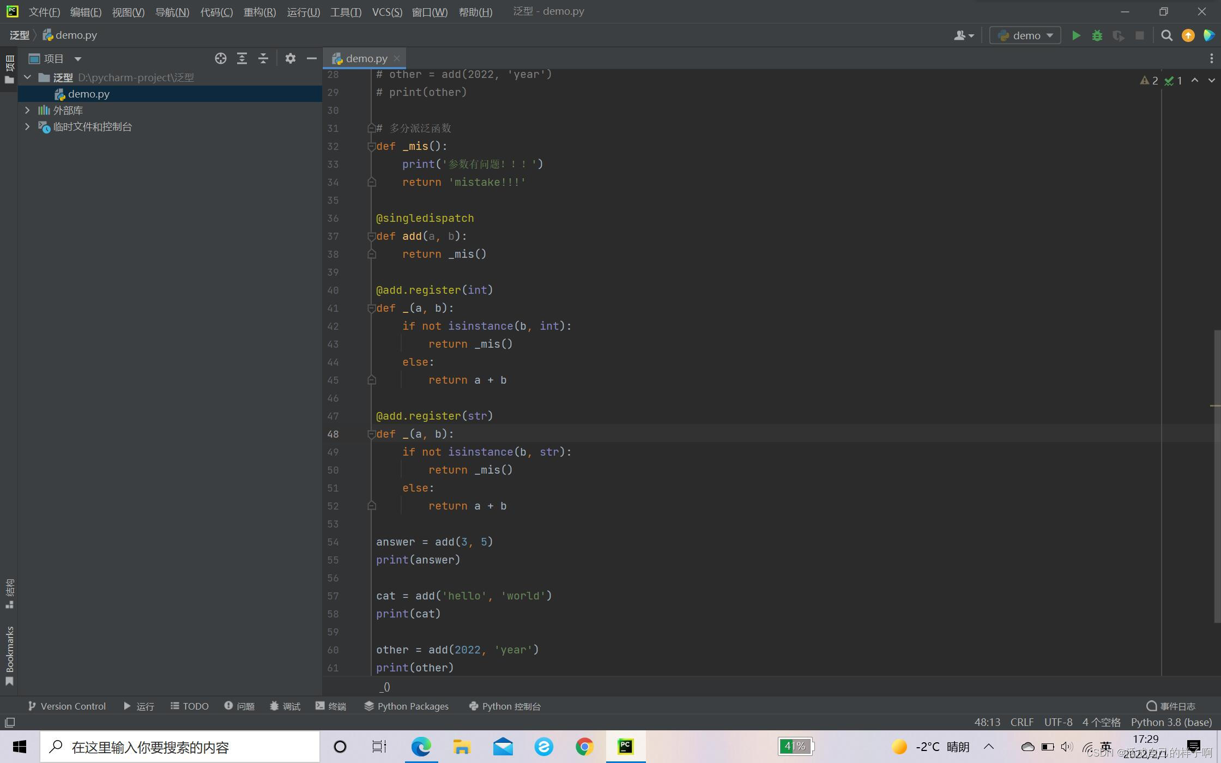Click locate opened file crosshair icon
This screenshot has height=763, width=1221.
pos(220,58)
